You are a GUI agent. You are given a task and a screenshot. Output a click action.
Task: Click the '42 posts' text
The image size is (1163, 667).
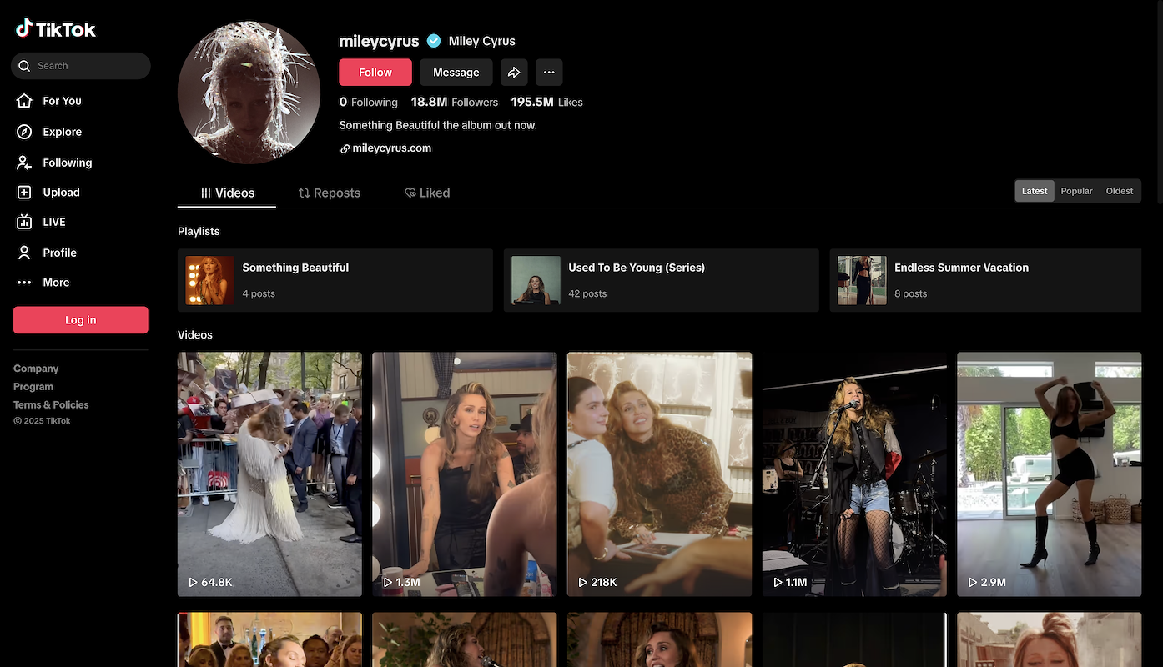coord(587,293)
